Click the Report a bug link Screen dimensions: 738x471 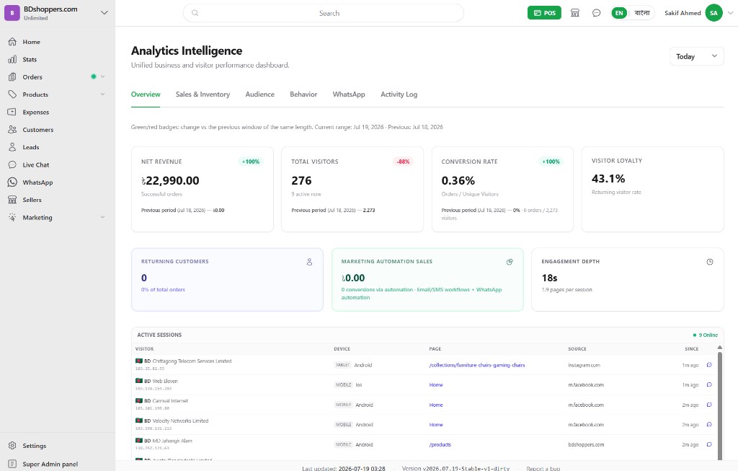point(543,469)
